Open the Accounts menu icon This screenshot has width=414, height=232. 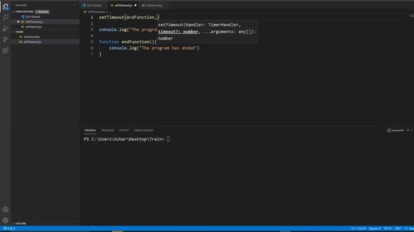click(6, 209)
